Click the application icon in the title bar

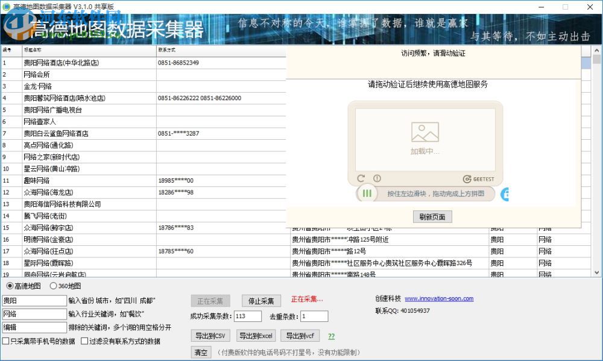click(7, 7)
